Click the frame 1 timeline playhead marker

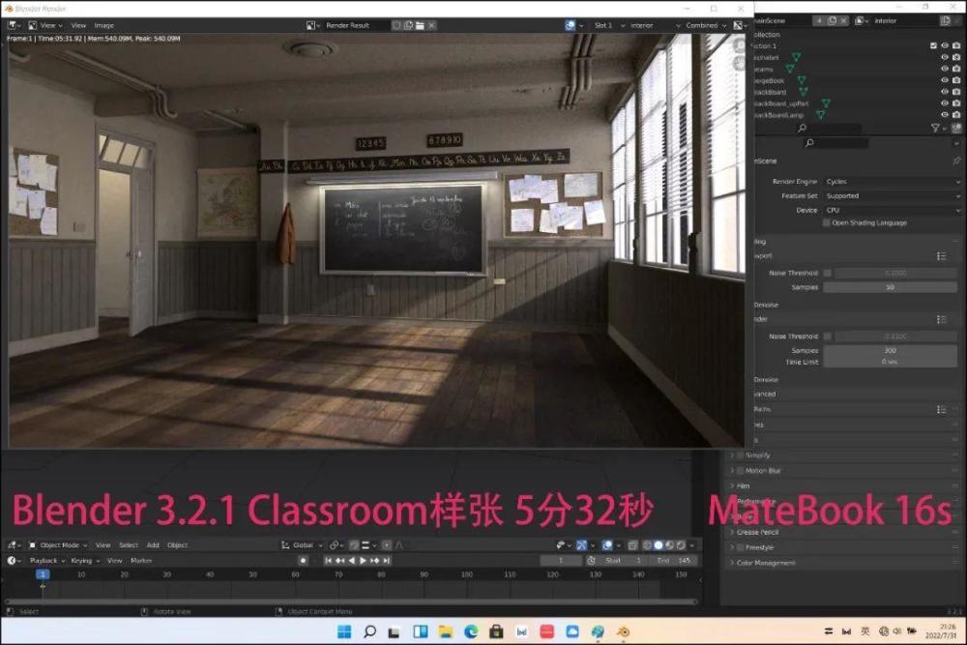(x=43, y=574)
